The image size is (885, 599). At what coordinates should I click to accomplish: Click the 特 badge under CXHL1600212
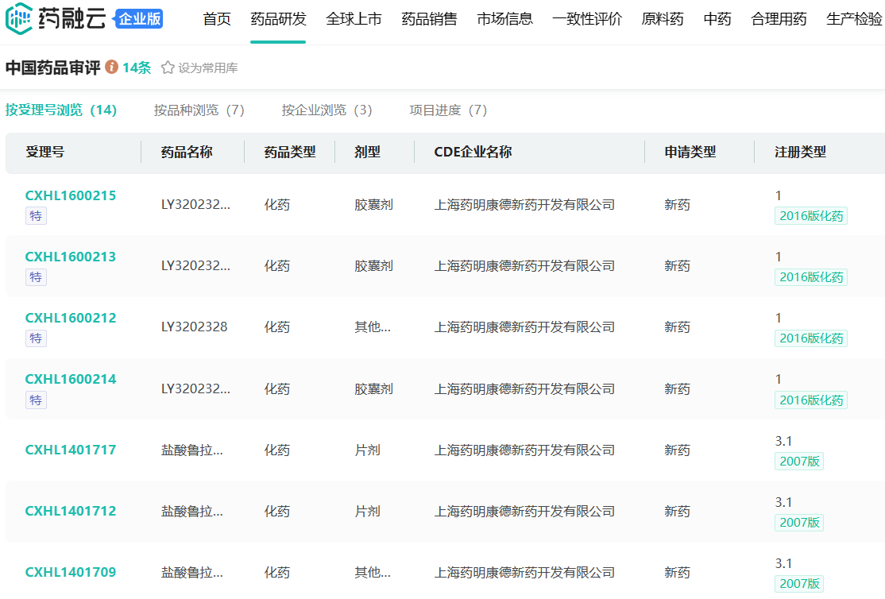[x=36, y=338]
